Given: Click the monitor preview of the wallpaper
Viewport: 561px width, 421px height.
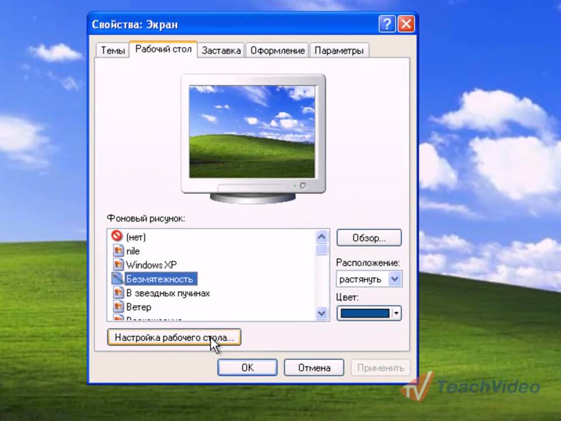Looking at the screenshot, I should coord(252,139).
